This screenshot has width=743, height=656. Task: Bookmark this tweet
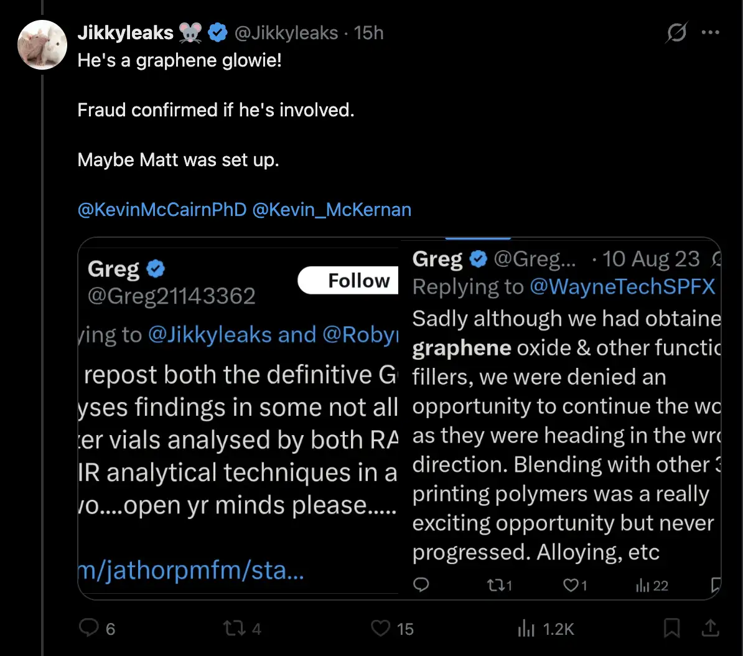[x=671, y=629]
